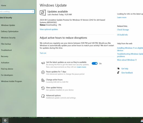Open the OS build info link

[122, 35]
